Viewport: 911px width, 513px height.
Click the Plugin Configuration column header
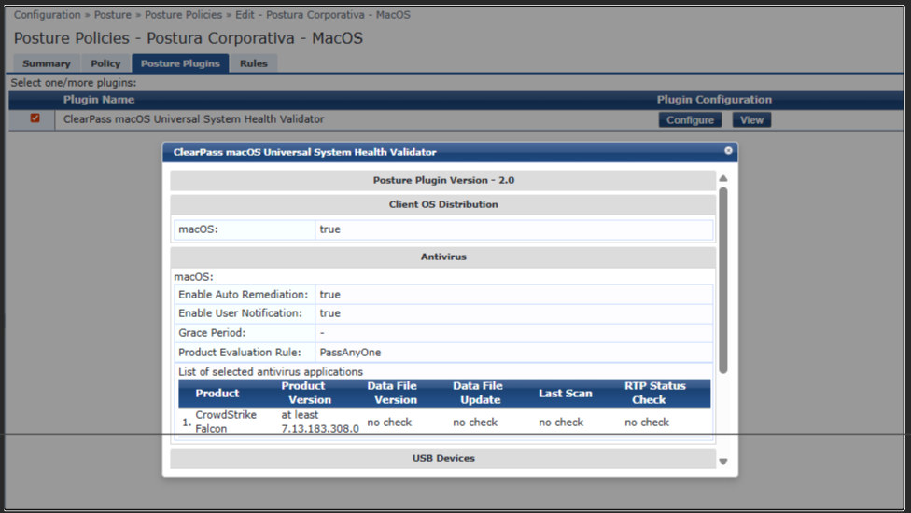pos(714,100)
